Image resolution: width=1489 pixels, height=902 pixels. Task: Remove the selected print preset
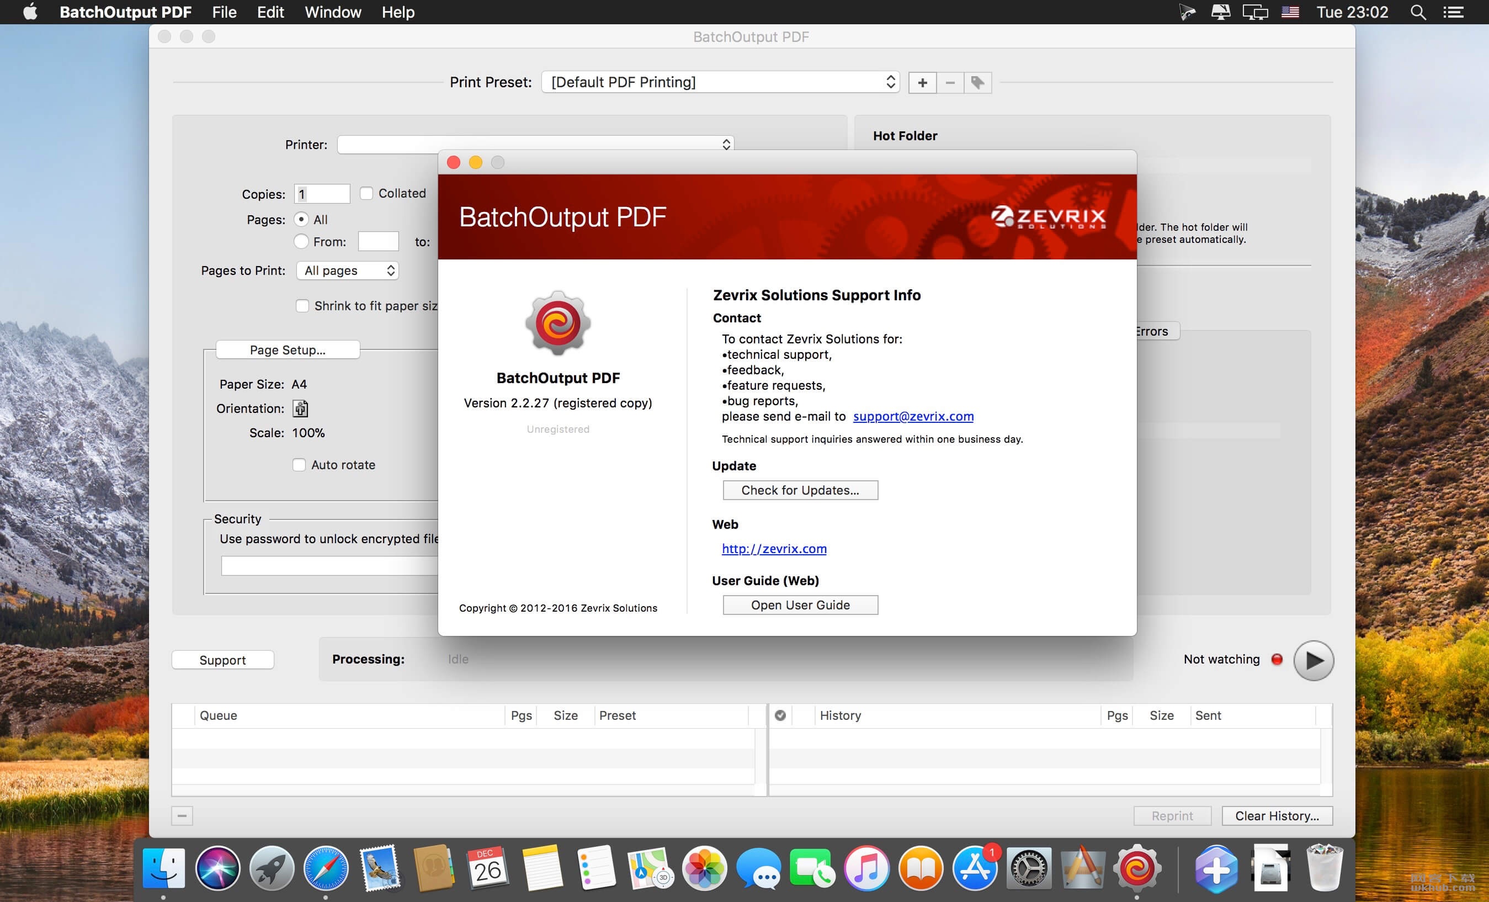950,82
